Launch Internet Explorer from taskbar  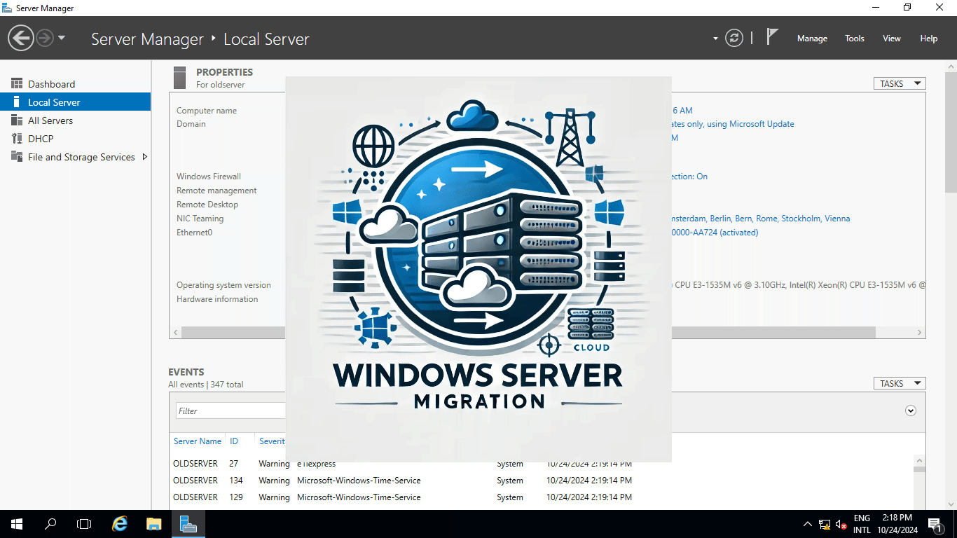pyautogui.click(x=121, y=524)
